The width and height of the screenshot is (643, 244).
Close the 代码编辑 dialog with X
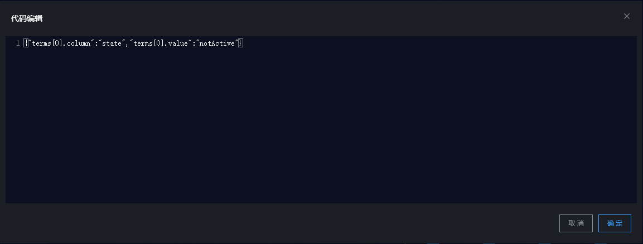click(x=627, y=17)
